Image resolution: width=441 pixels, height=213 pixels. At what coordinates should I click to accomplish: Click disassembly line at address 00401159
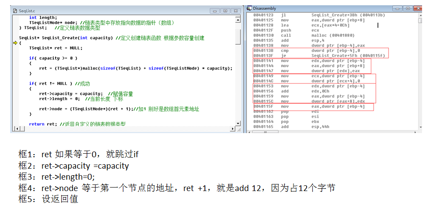coord(309,96)
